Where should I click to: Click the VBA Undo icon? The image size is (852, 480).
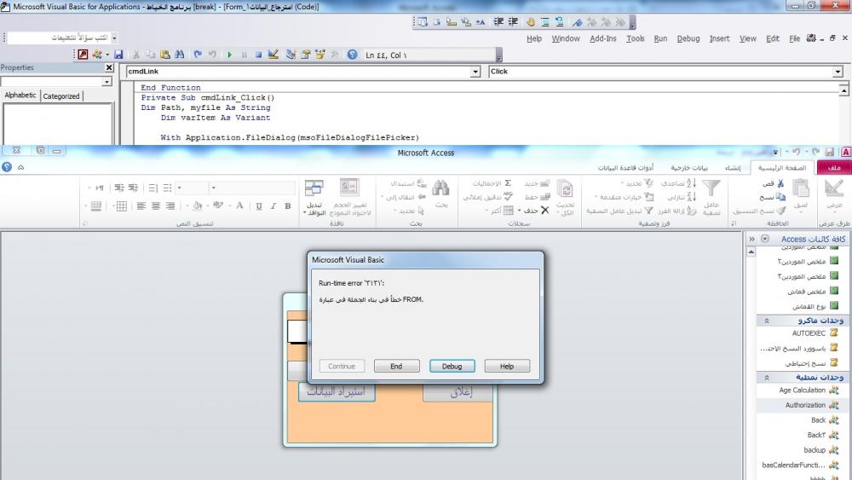pos(198,55)
